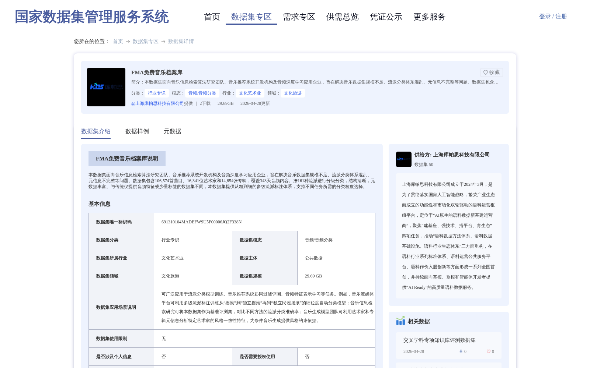Click the 行业专识 category tag

[157, 93]
